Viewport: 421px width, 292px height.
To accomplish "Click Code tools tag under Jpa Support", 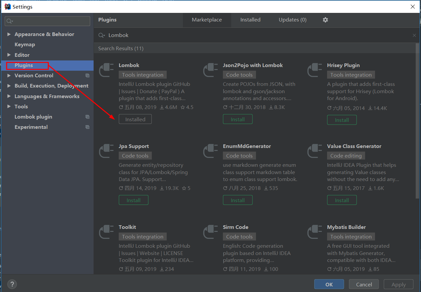I will coord(135,156).
